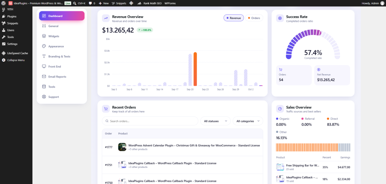Click the +100.0% growth badge
The image size is (386, 184).
tap(145, 30)
